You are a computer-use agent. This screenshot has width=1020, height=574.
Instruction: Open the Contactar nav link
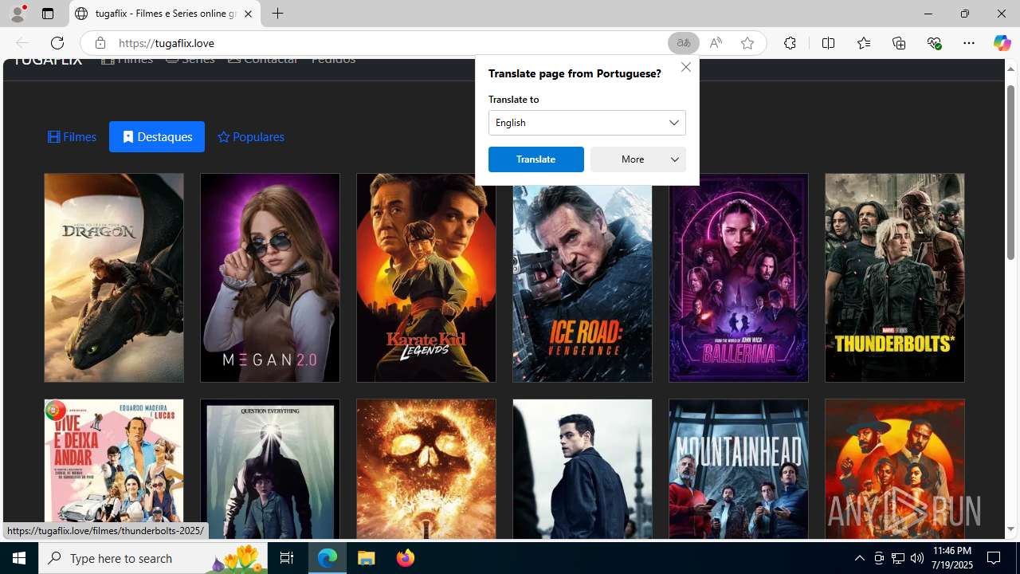tap(262, 60)
